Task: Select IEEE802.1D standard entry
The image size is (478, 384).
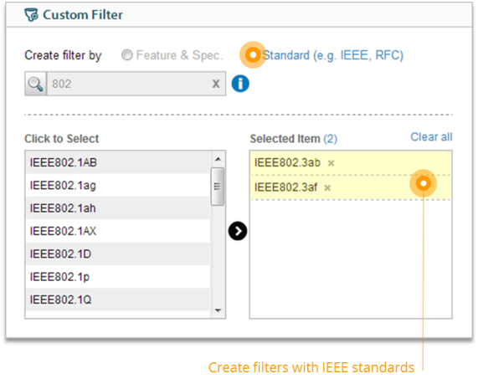Action: click(118, 253)
